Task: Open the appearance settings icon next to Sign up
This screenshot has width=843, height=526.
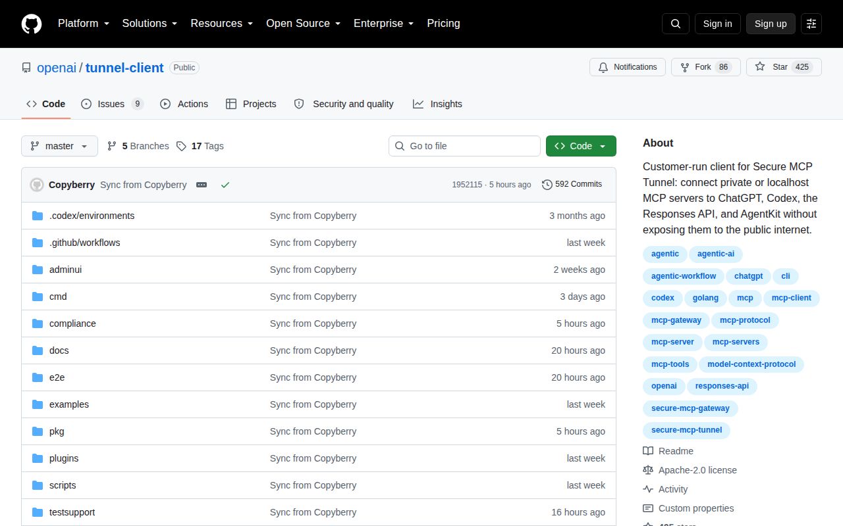Action: point(811,24)
